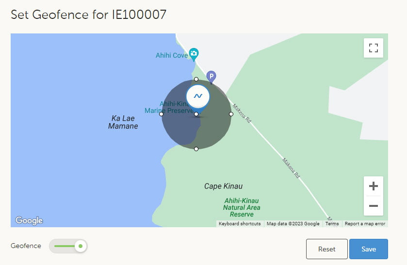Image resolution: width=407 pixels, height=265 pixels.
Task: Click the geofence right resize handle
Action: point(231,114)
